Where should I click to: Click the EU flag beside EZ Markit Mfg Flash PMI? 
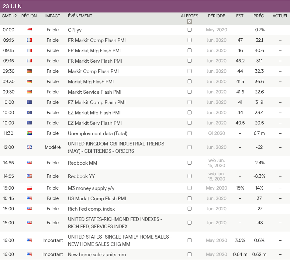[x=29, y=113]
